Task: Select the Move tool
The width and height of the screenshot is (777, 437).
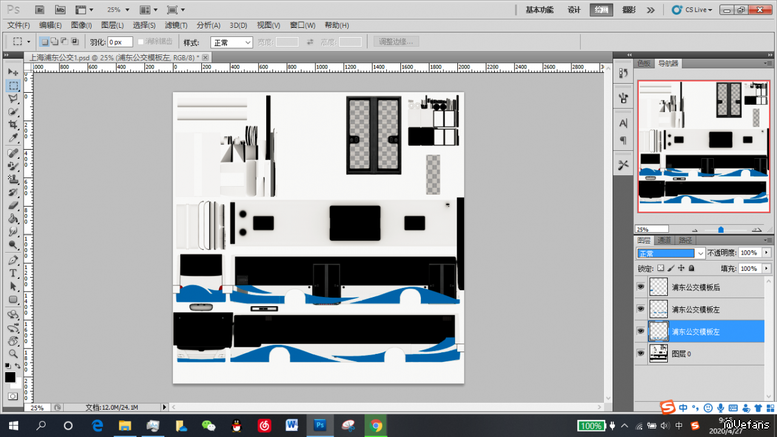Action: click(13, 72)
